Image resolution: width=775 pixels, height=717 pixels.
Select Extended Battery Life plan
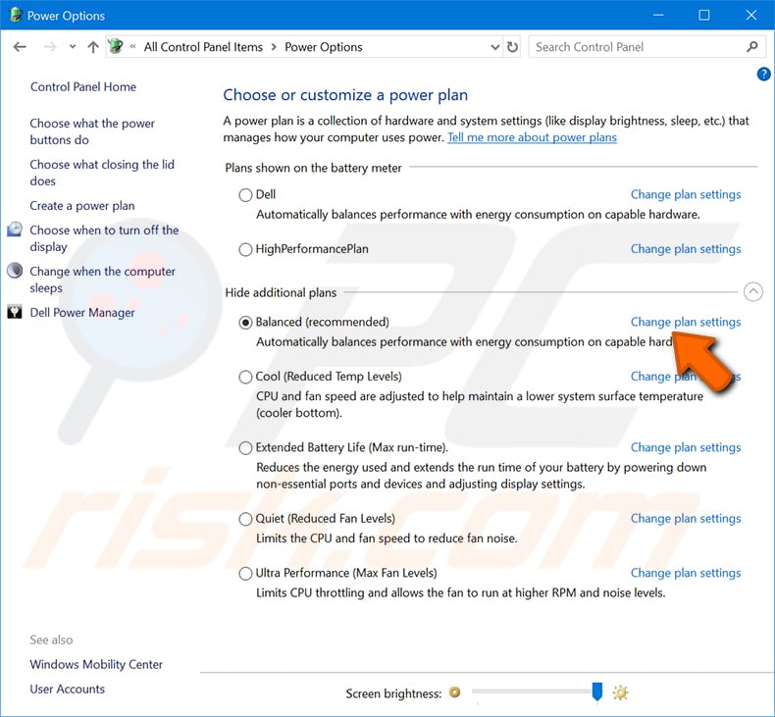point(245,447)
